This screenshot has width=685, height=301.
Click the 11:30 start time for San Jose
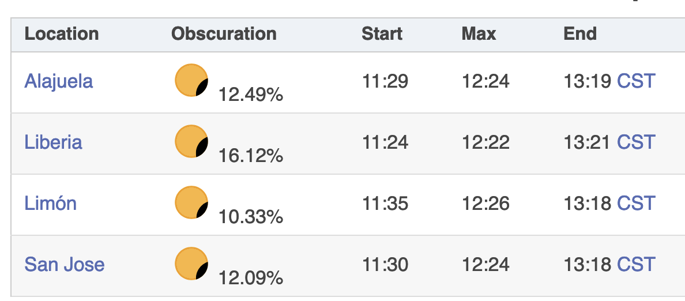385,265
